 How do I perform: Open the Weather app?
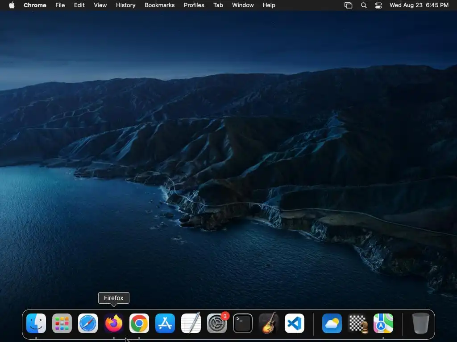tap(332, 323)
